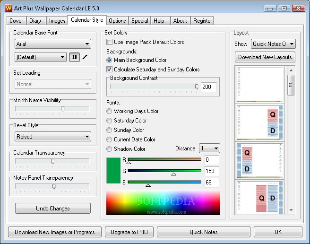Click the Notes Panel Transparency slider
Screen dimensions: 310x244
click(52, 186)
